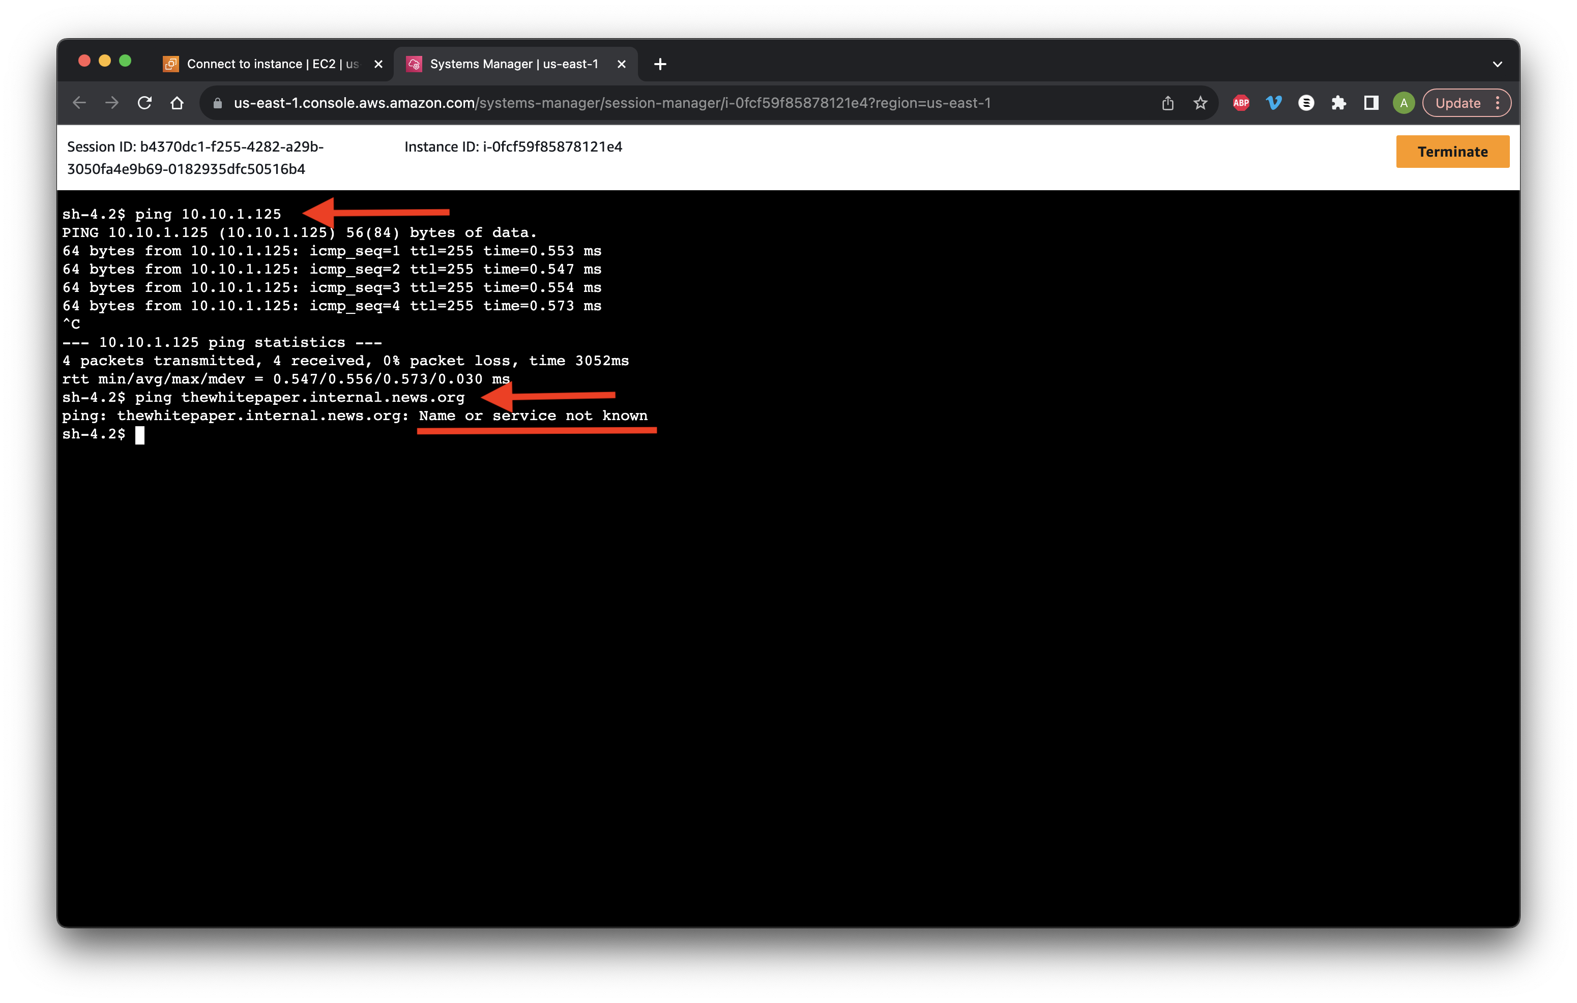Screen dimensions: 1577x1003
Task: Open a new browser tab
Action: (x=660, y=64)
